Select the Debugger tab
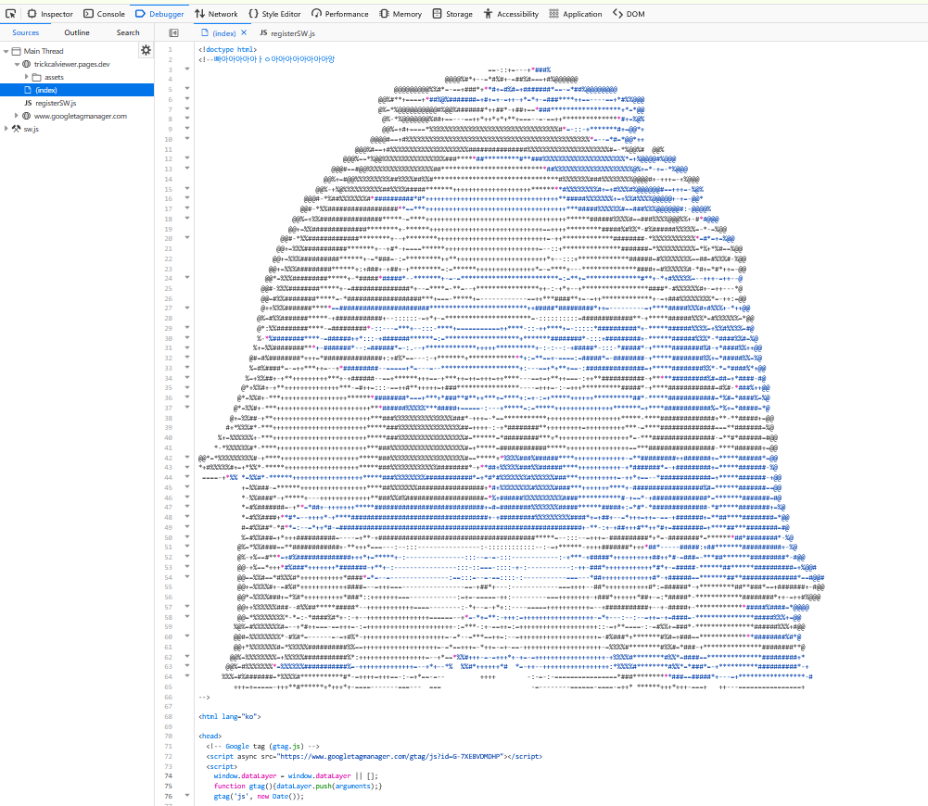Screen dimensions: 928x806 pyautogui.click(x=159, y=14)
